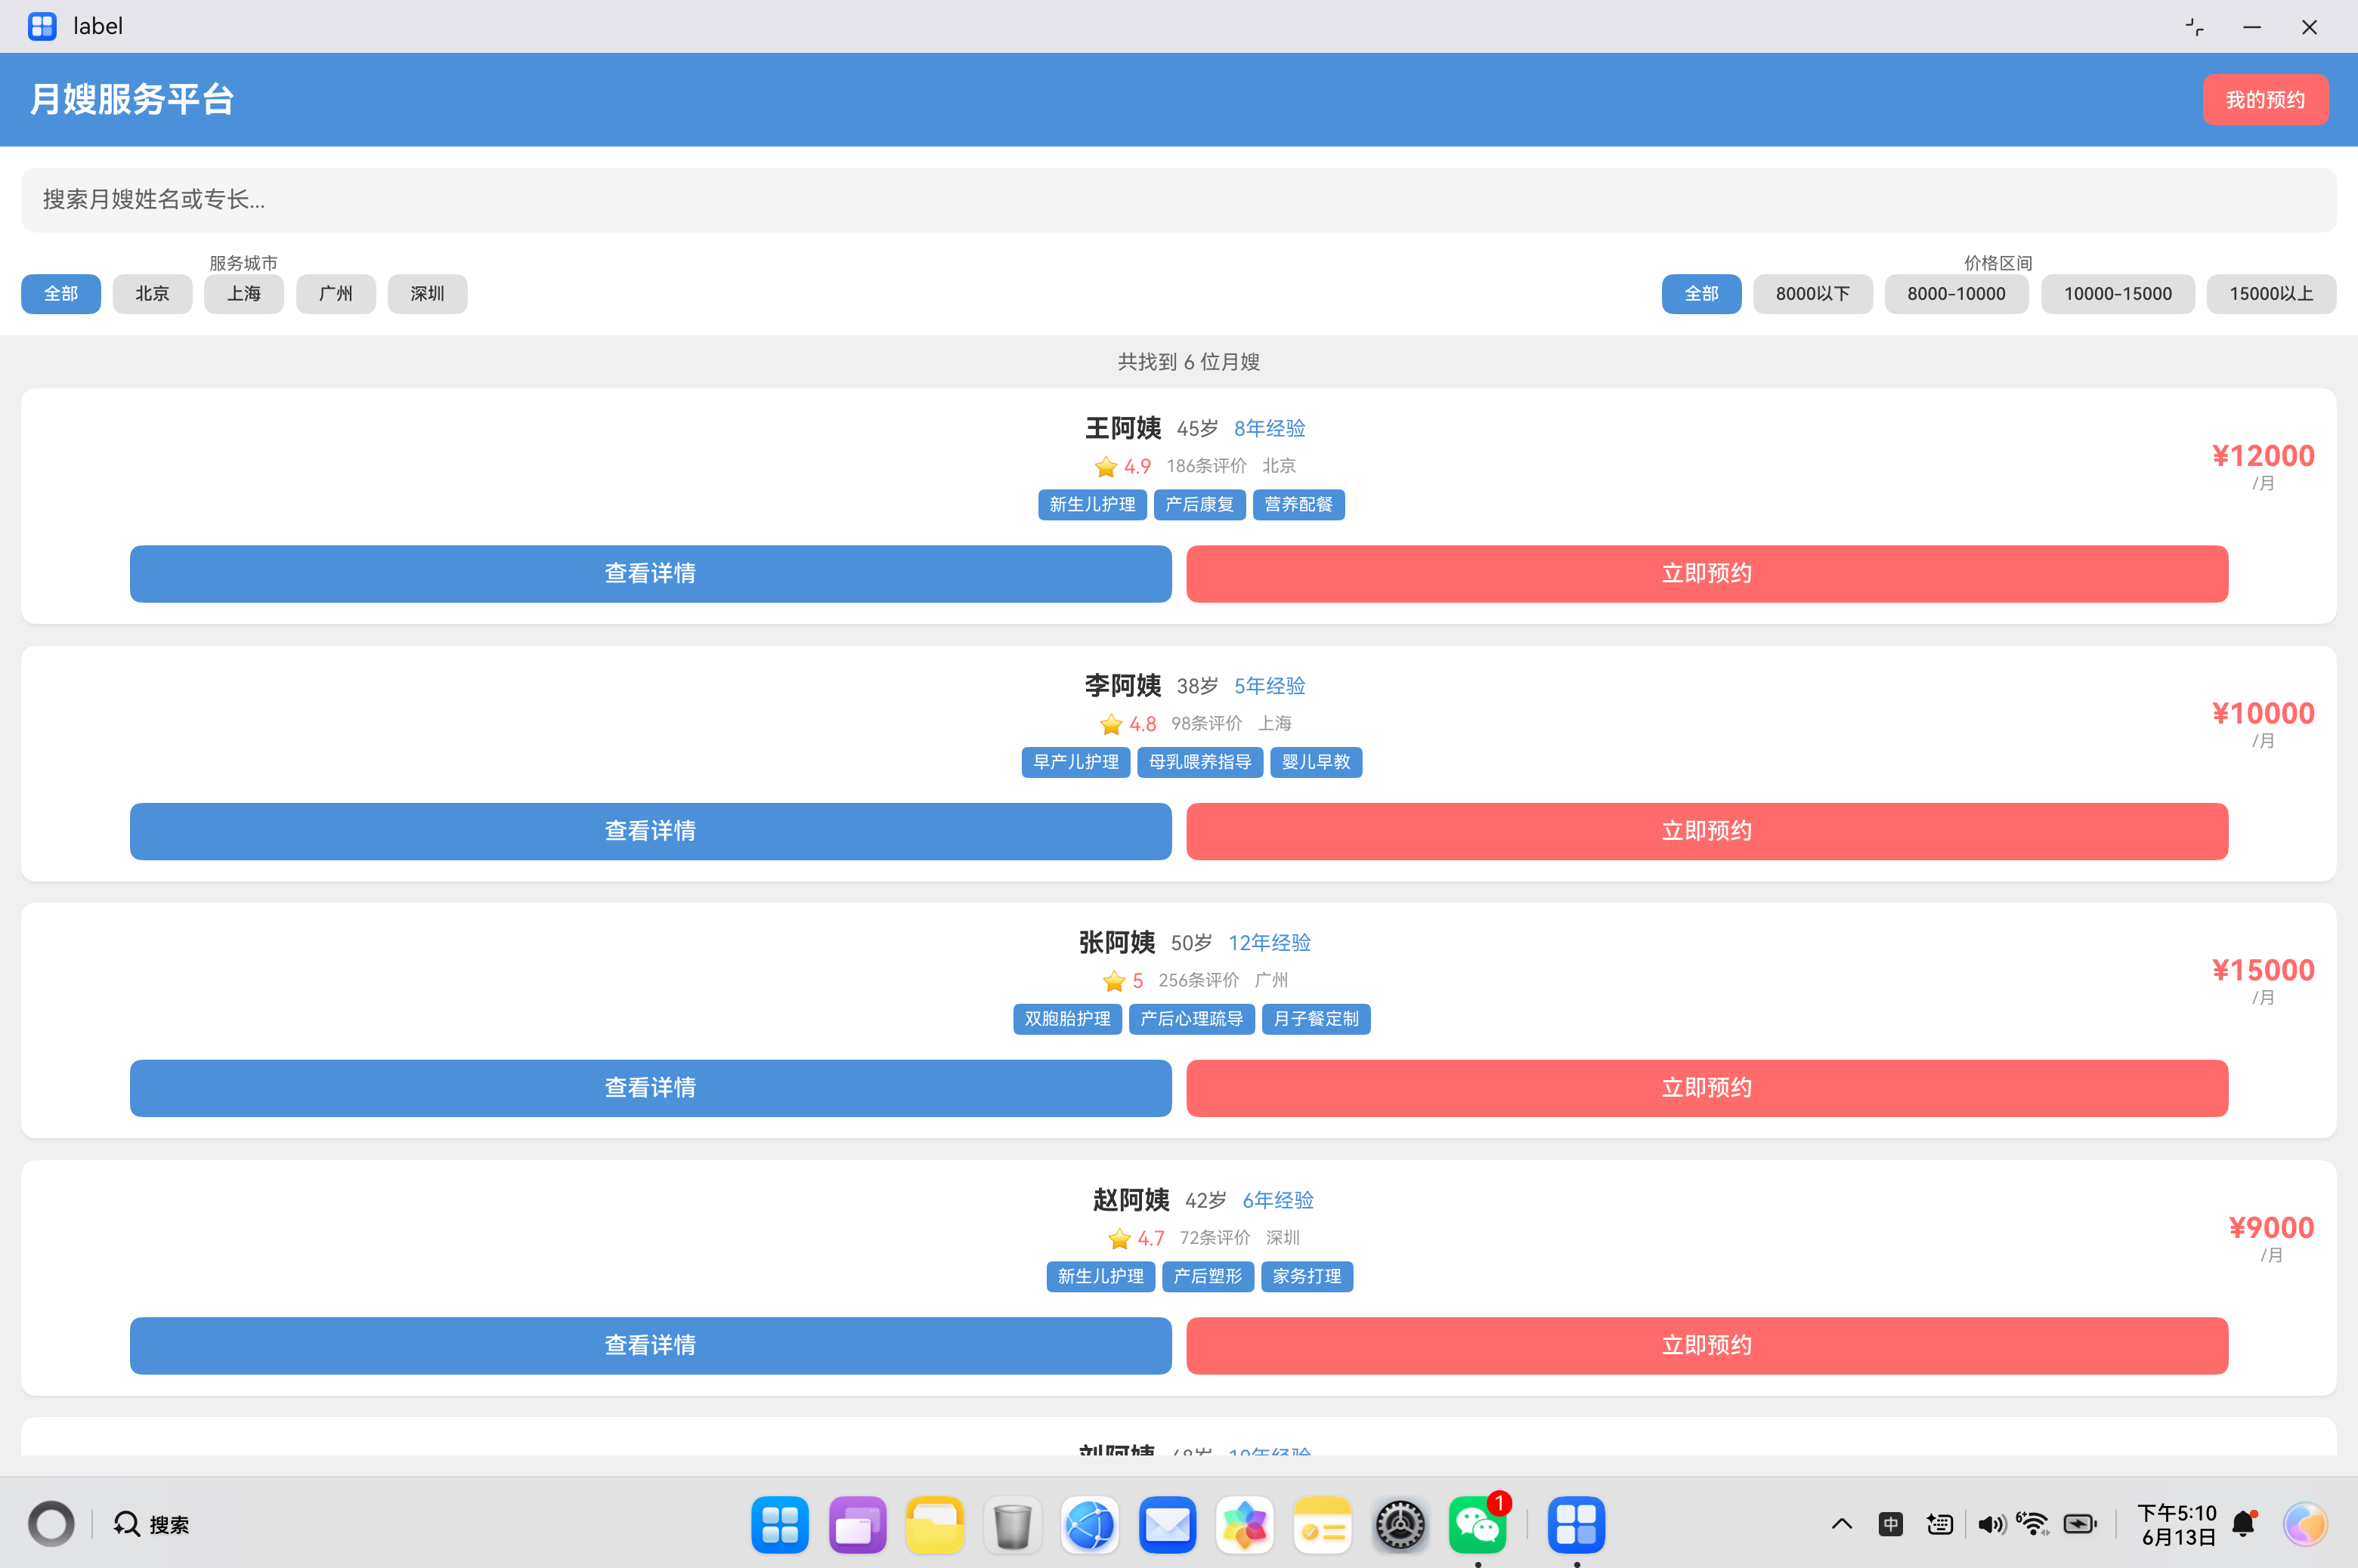Open the blue mail envelope icon
This screenshot has width=2358, height=1568.
click(x=1168, y=1525)
